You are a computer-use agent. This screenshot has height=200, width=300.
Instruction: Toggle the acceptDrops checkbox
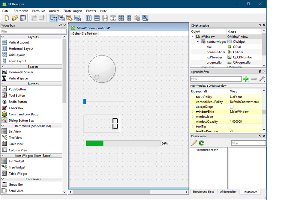(232, 107)
